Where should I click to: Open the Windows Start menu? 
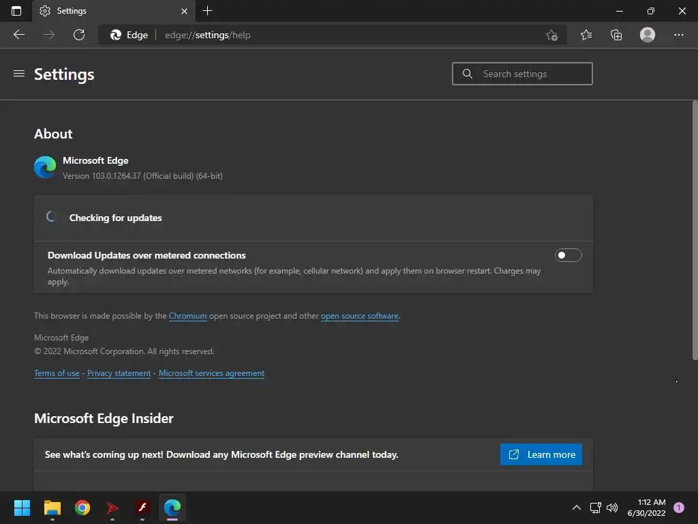(x=22, y=508)
